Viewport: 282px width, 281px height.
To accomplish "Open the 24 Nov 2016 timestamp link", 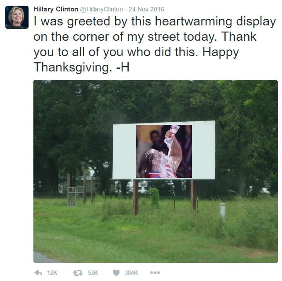I will click(146, 9).
